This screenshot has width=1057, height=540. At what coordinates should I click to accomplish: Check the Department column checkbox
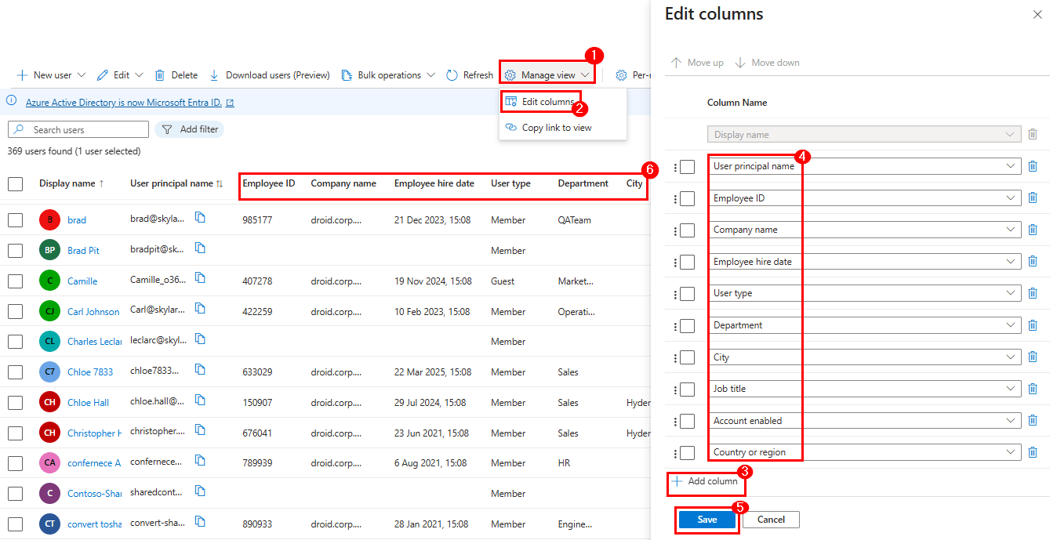[687, 326]
